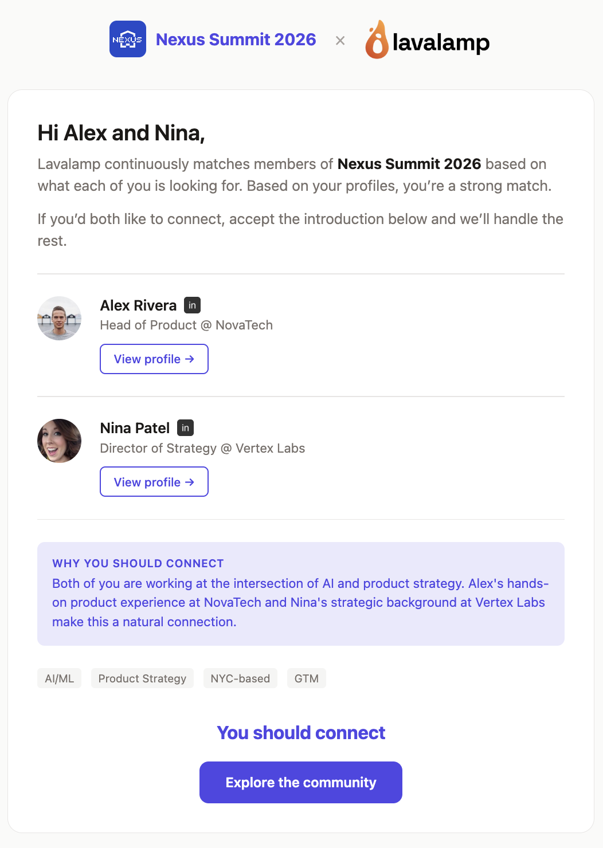Click the × separator between the two logos
The image size is (603, 848).
pyautogui.click(x=340, y=40)
